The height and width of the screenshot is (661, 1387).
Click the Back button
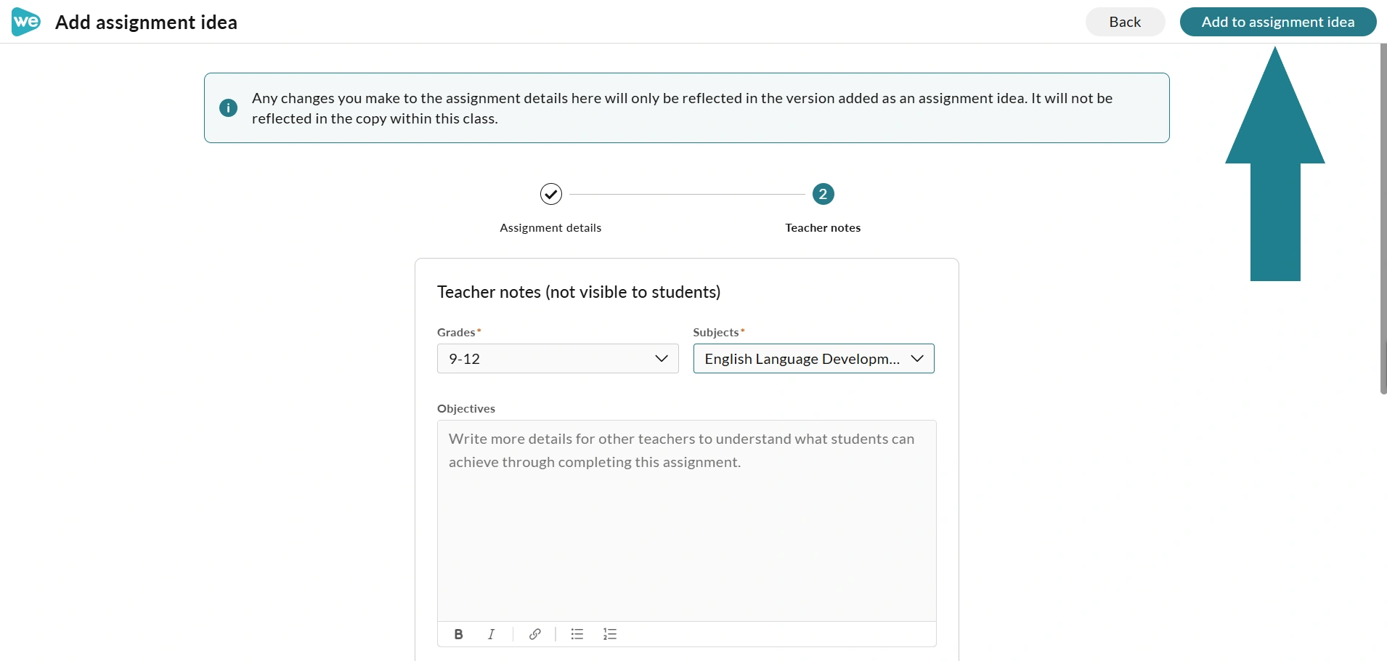coord(1125,22)
